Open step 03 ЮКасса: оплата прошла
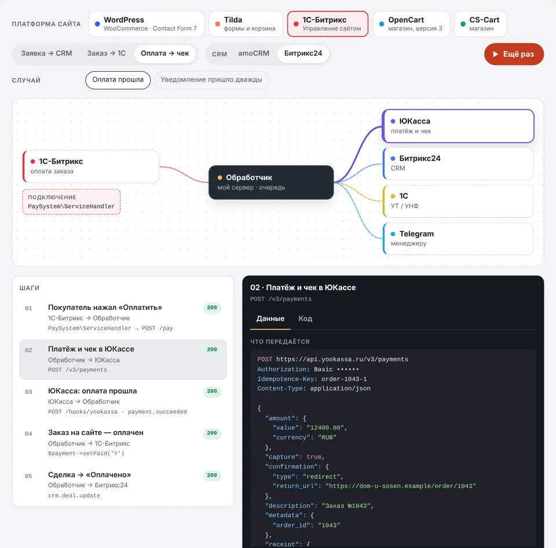Viewport: 556px width, 548px height. pyautogui.click(x=123, y=401)
